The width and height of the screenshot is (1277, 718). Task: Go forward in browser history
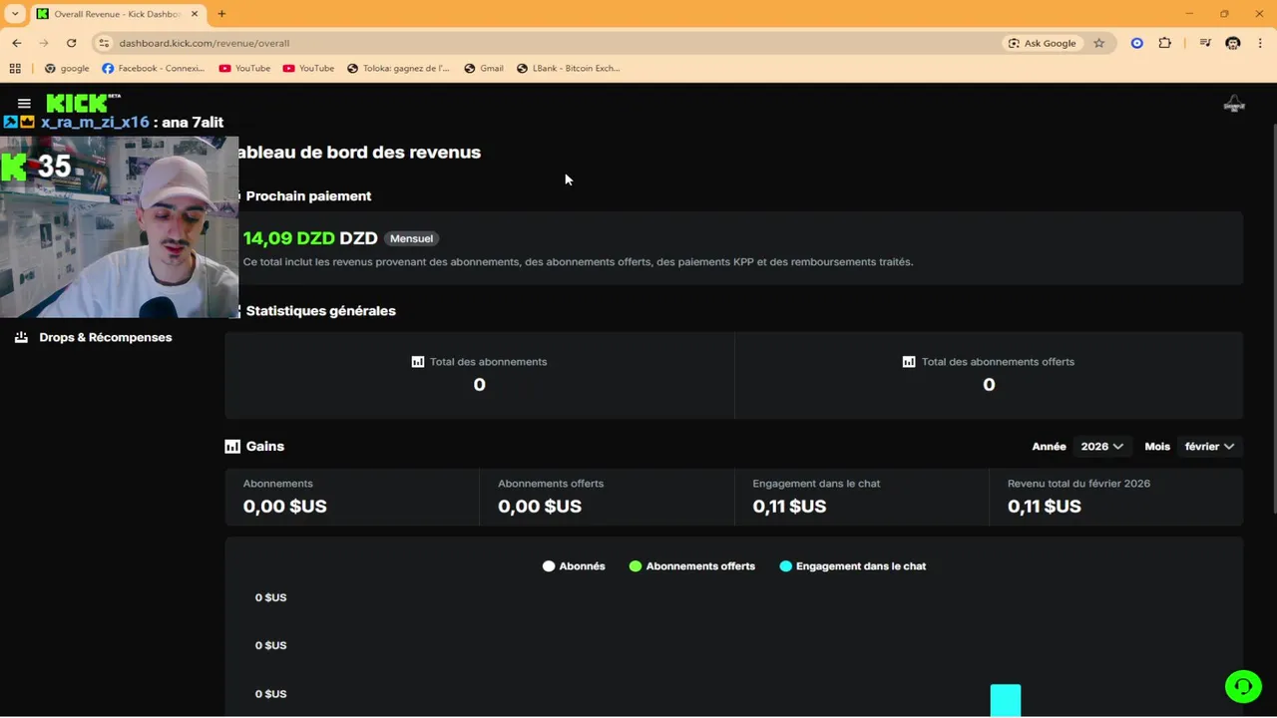44,43
